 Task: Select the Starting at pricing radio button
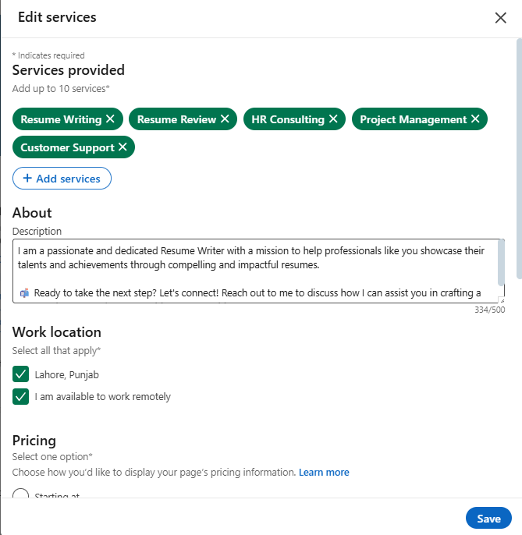20,494
